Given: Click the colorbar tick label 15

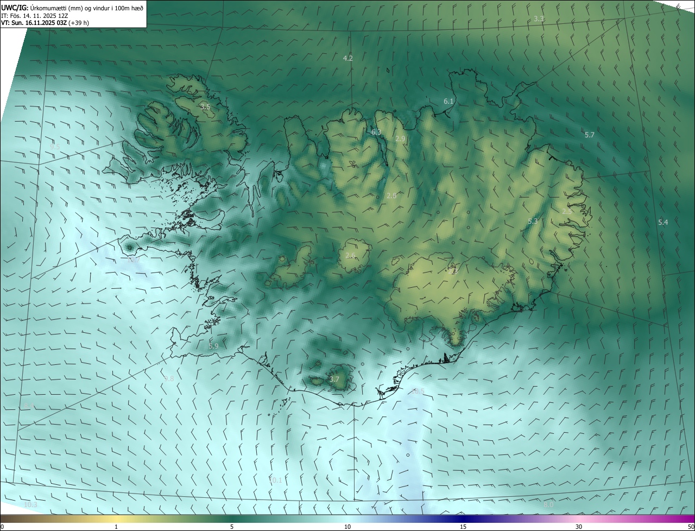Looking at the screenshot, I should [463, 527].
